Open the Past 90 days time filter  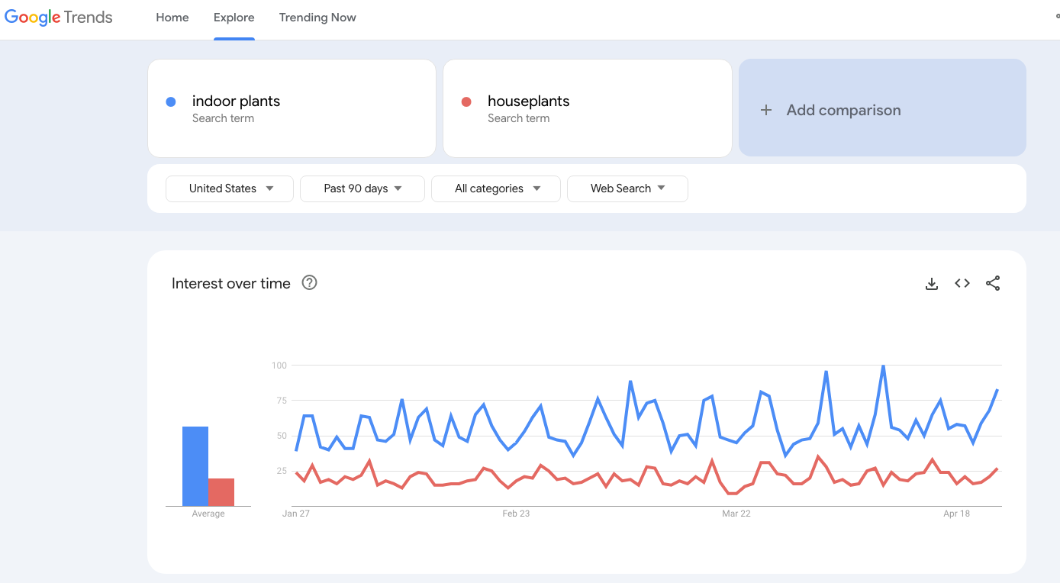pos(362,188)
